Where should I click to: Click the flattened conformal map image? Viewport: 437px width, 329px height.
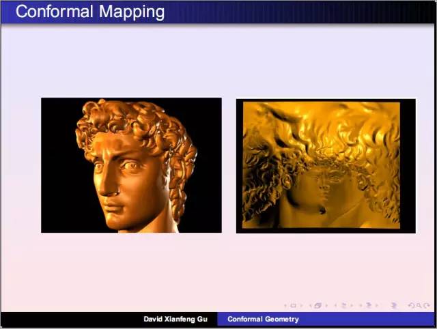[x=326, y=166]
